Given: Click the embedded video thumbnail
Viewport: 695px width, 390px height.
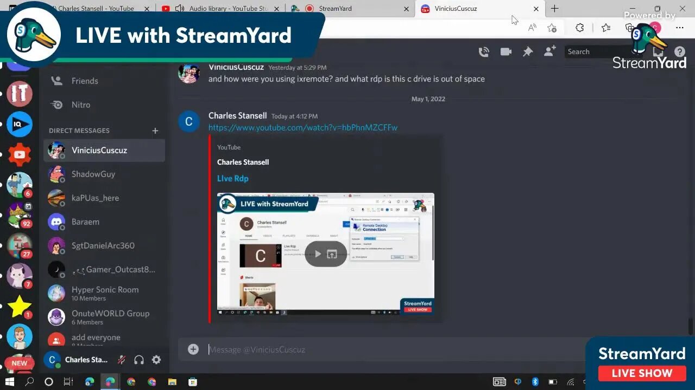Looking at the screenshot, I should 326,254.
